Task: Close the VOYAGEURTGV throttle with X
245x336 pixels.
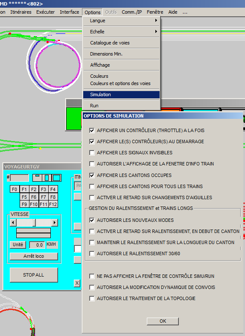Action: pyautogui.click(x=77, y=283)
